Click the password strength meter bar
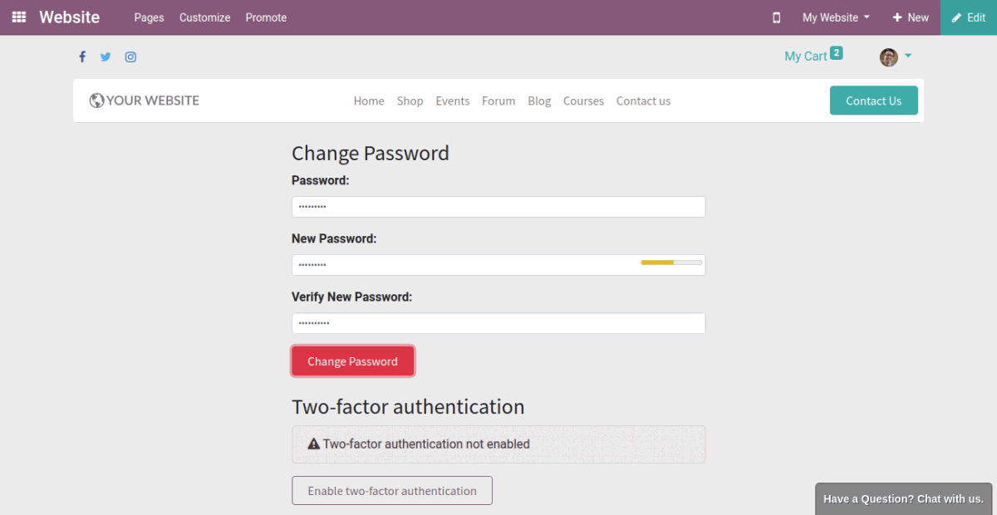 click(x=670, y=262)
